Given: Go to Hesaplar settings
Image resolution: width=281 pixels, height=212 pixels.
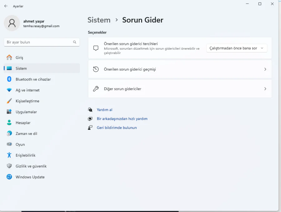Looking at the screenshot, I should point(23,123).
